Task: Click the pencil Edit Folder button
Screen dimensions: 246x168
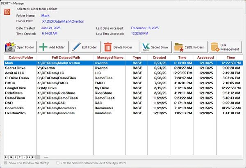Action: point(84,47)
